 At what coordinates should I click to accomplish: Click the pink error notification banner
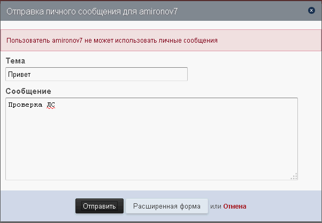coord(267,40)
